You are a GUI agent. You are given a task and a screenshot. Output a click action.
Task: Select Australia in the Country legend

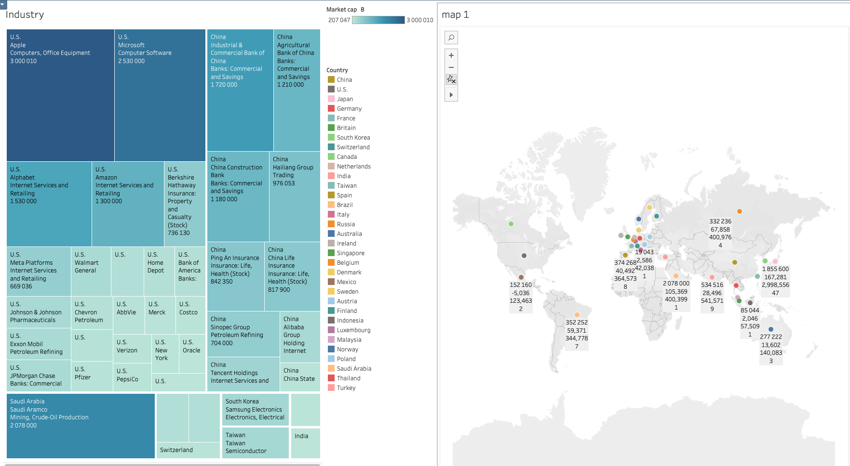click(349, 234)
